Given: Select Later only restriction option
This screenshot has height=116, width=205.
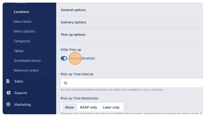Looking at the screenshot, I should [x=111, y=107].
